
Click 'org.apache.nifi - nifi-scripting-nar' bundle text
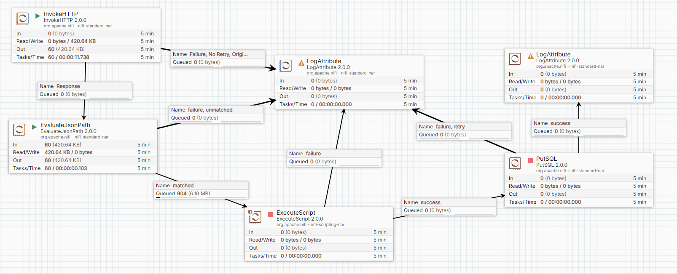[310, 224]
